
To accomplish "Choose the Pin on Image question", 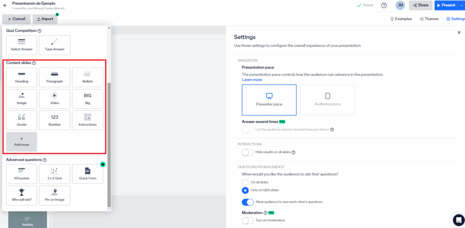I will coord(54,195).
